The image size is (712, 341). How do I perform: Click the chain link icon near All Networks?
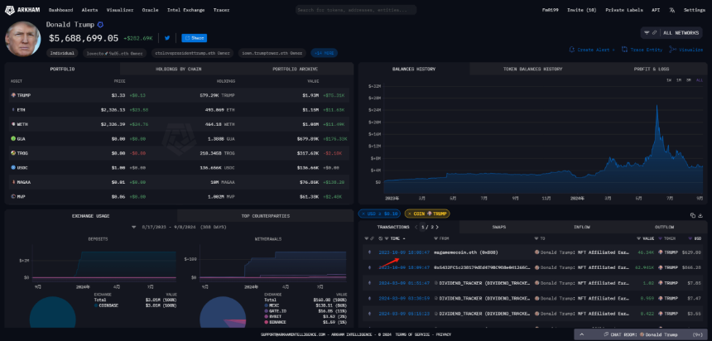[x=654, y=33]
